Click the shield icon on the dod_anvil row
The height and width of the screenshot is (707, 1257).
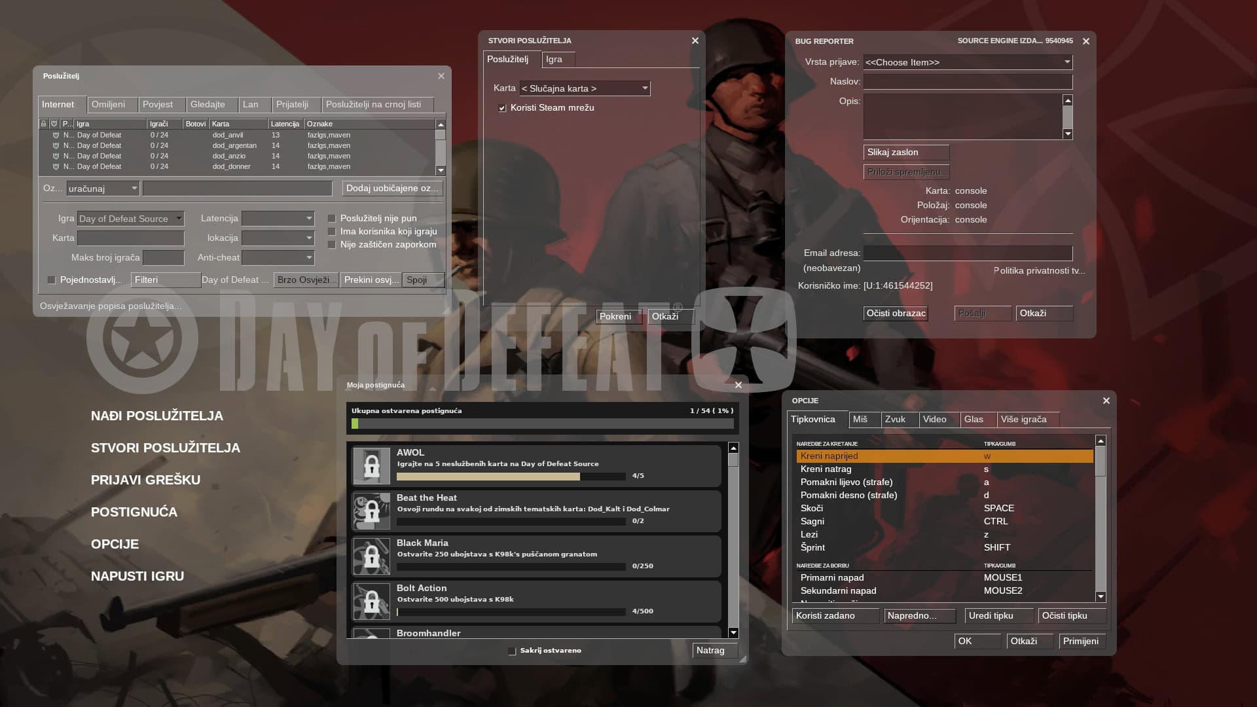click(56, 136)
